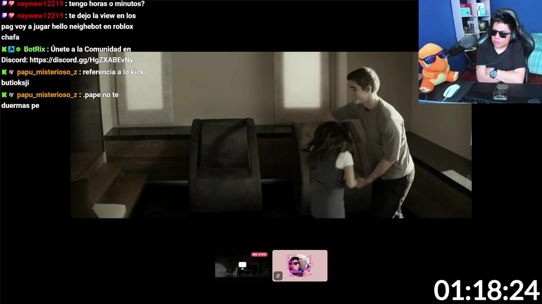The height and width of the screenshot is (304, 542).
Task: Click the blue moderator badge next to BotRix
Action: pyautogui.click(x=11, y=49)
